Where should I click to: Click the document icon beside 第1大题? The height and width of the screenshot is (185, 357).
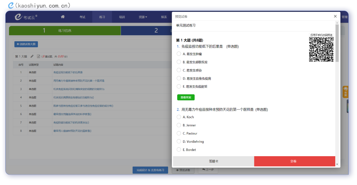pos(38,56)
